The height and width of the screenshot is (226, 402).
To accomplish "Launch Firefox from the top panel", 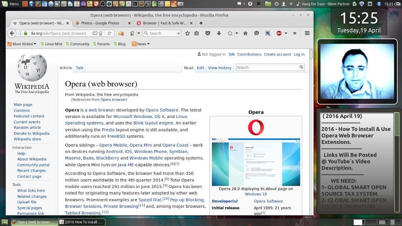I will (38, 4).
